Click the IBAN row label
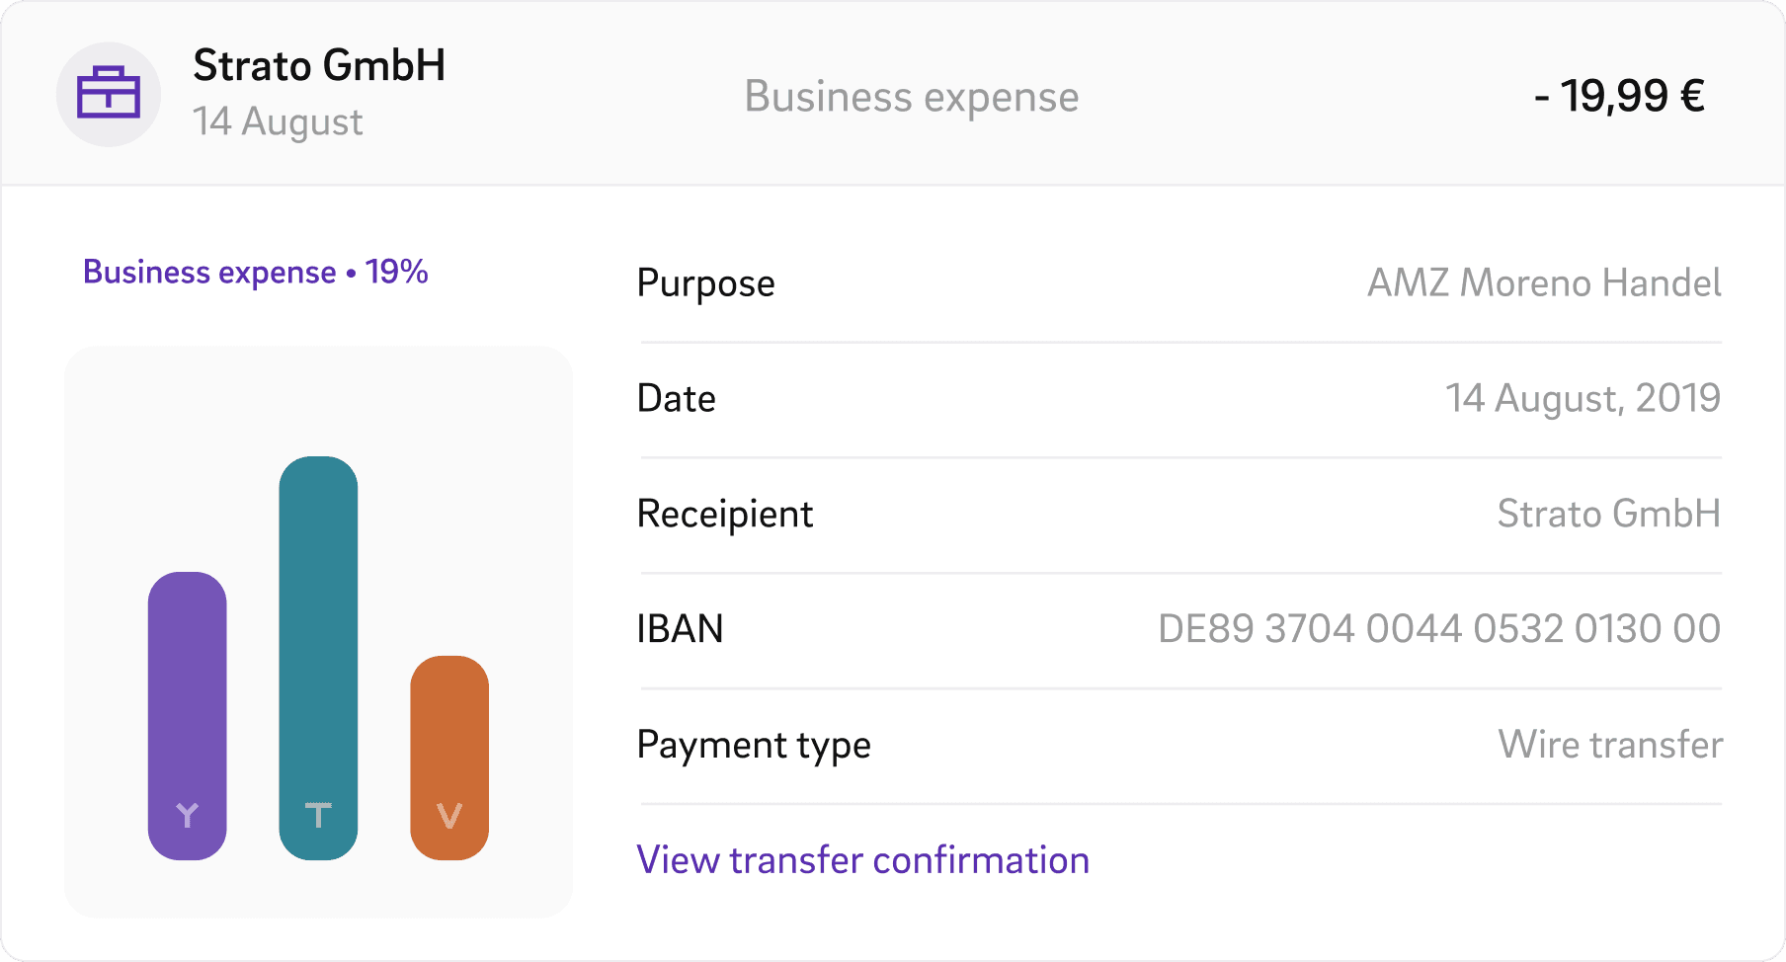 coord(680,629)
